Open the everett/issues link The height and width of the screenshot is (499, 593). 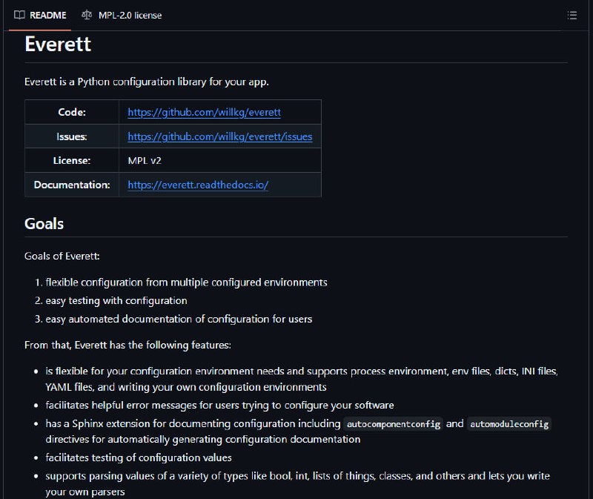coord(220,136)
